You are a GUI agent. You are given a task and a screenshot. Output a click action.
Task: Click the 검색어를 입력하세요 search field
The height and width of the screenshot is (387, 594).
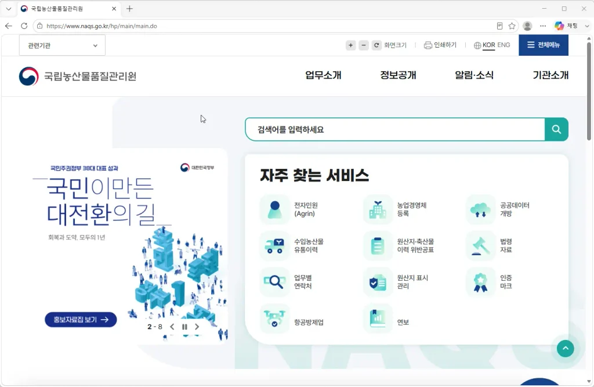[395, 129]
